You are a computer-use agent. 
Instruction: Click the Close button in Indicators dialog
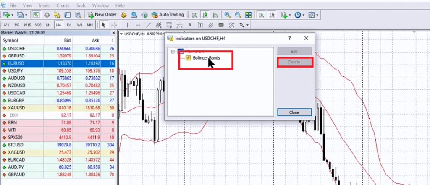point(294,112)
